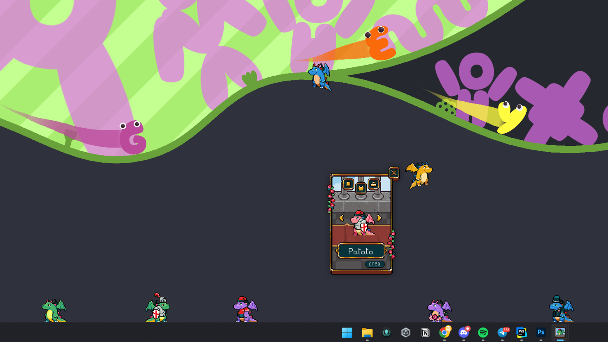Open Spotify from the taskbar
Viewport: 608px width, 342px height.
pos(483,332)
